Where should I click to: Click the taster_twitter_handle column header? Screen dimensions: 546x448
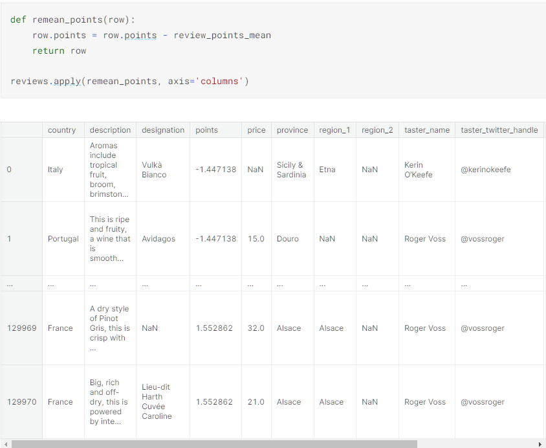coord(499,130)
